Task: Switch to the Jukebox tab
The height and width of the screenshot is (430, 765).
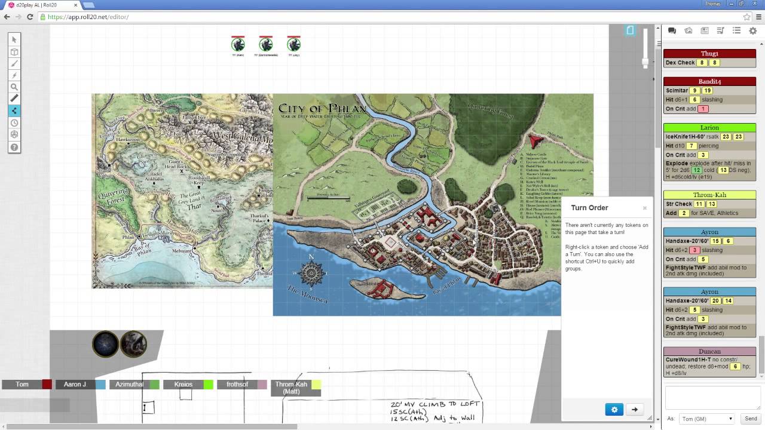Action: [x=721, y=31]
